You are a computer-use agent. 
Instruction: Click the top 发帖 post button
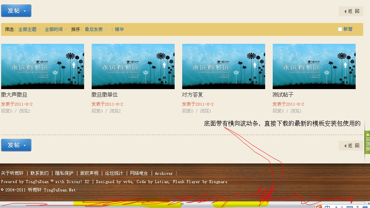click(16, 11)
